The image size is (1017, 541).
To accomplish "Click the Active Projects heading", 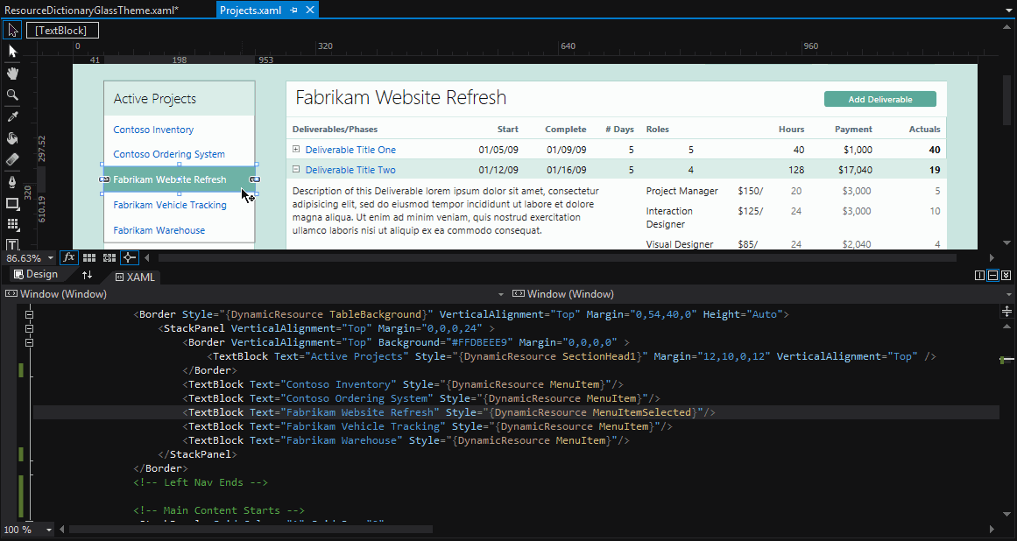I will coord(154,98).
